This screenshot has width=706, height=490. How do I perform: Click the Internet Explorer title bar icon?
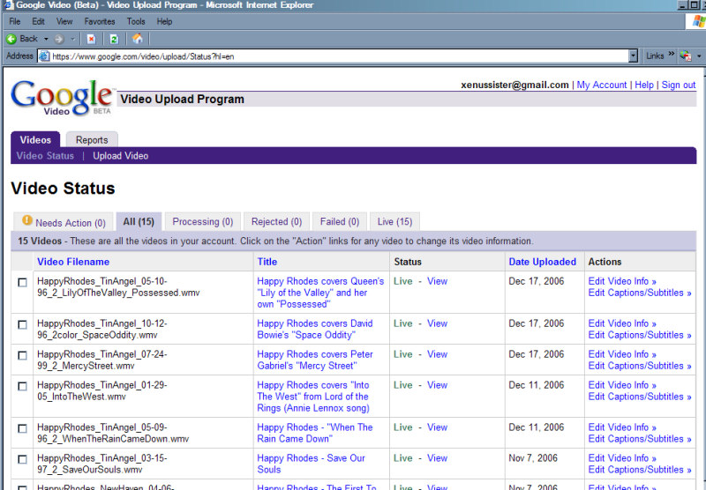[7, 5]
